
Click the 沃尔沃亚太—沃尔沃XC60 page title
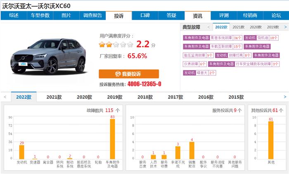coord(36,6)
